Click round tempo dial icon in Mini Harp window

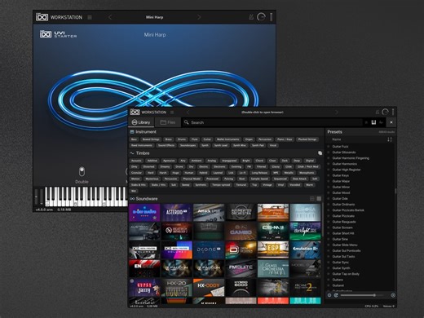[261, 17]
